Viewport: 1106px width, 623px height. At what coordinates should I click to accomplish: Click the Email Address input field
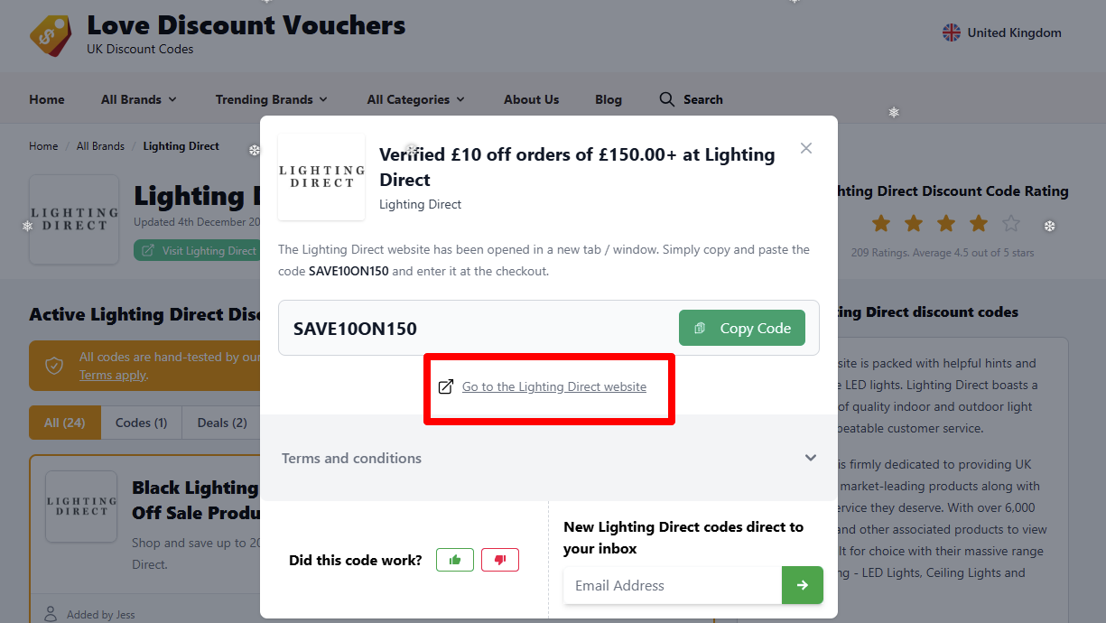pyautogui.click(x=673, y=585)
